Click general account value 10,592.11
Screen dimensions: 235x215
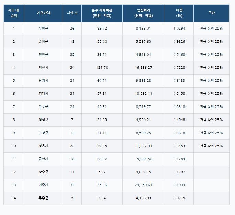(143, 94)
